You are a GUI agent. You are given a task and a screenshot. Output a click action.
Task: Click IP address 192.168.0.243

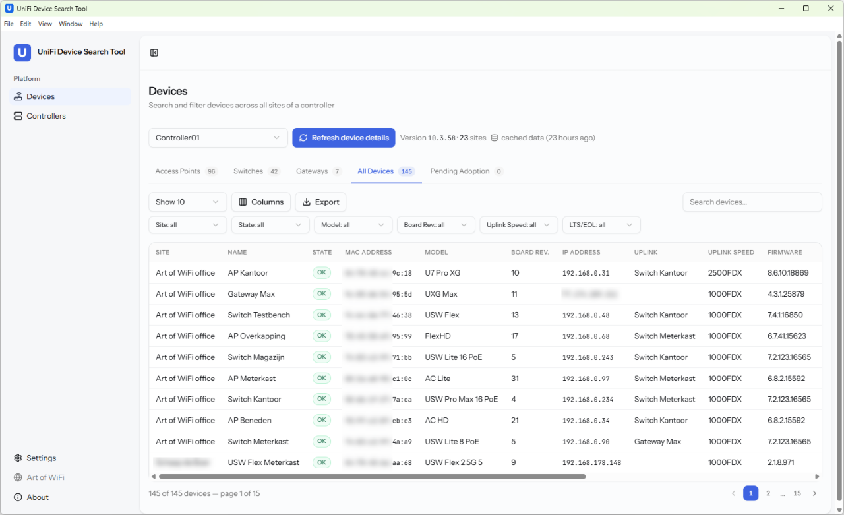[588, 357]
